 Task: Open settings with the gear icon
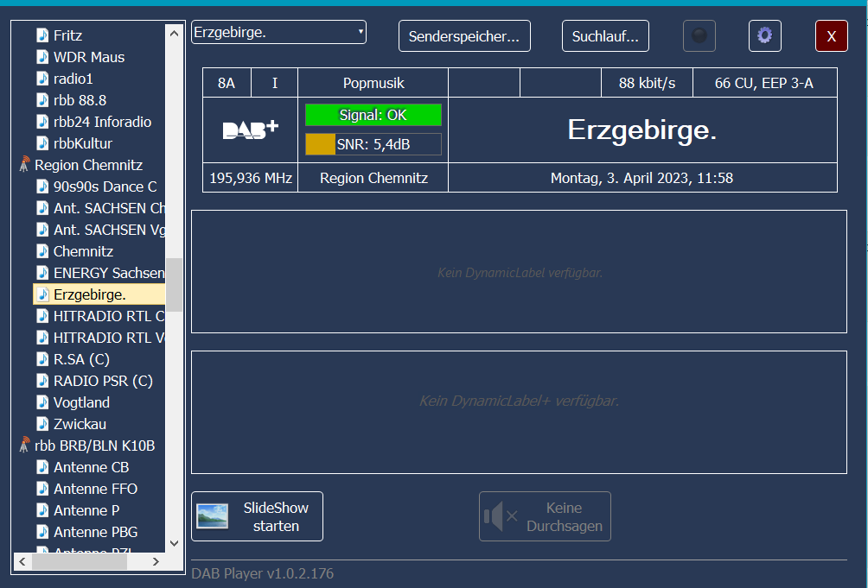(764, 35)
